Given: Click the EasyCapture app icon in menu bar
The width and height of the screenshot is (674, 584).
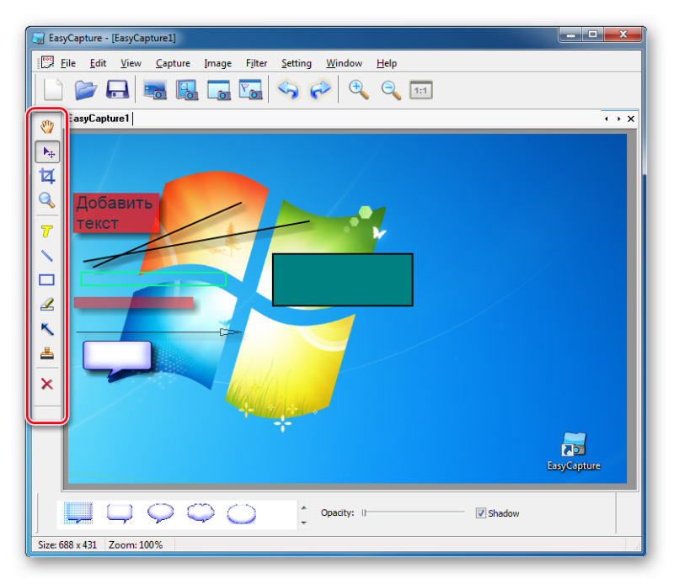Looking at the screenshot, I should [x=46, y=63].
